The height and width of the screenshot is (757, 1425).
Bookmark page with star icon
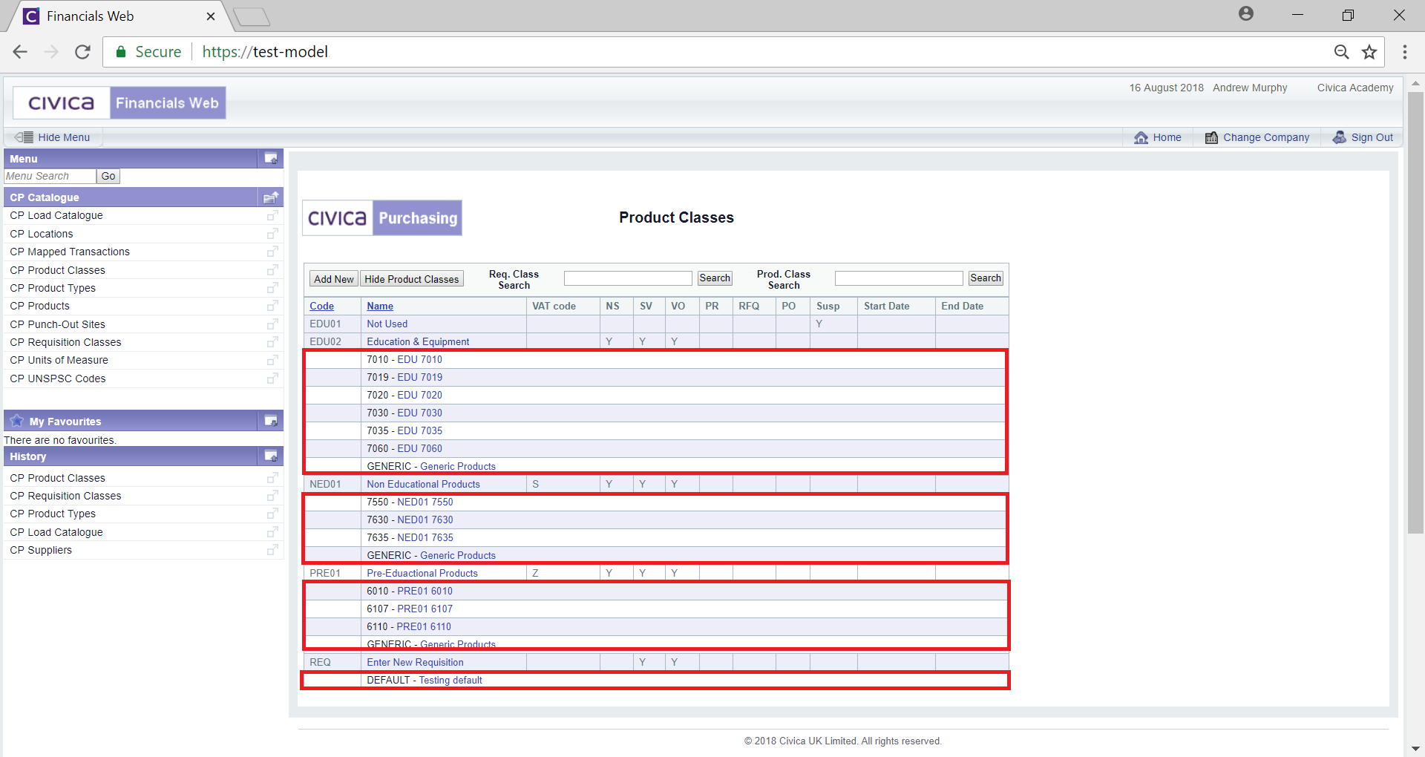1369,52
